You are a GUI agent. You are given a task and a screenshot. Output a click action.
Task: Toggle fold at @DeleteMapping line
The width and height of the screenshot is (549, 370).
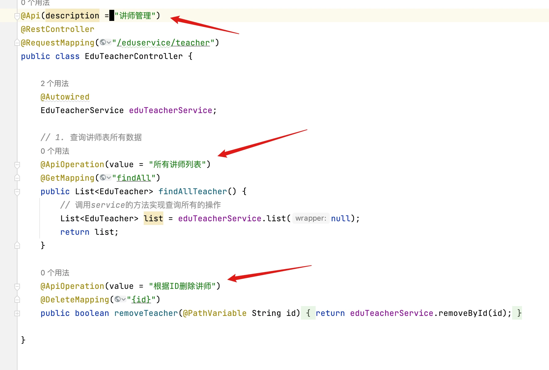pos(17,300)
